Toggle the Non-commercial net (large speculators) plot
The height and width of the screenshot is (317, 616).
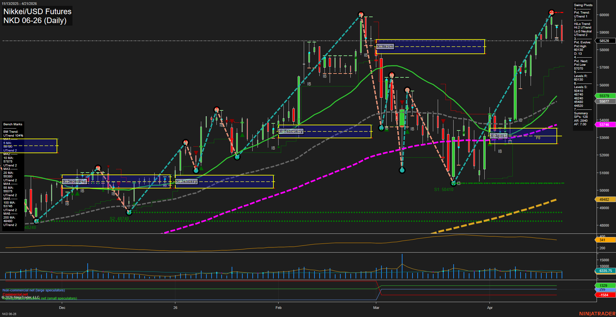33,290
